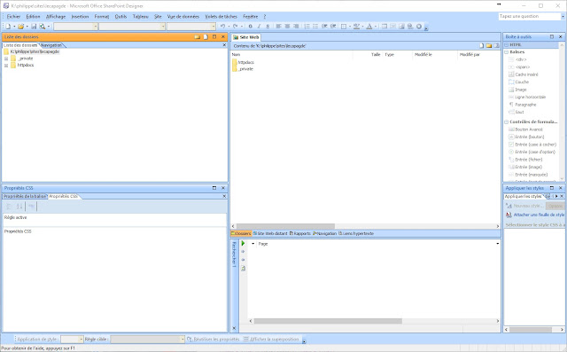Screen dimensions: 567x352
Task: Collapse the HTML toolbox section
Action: [507, 45]
